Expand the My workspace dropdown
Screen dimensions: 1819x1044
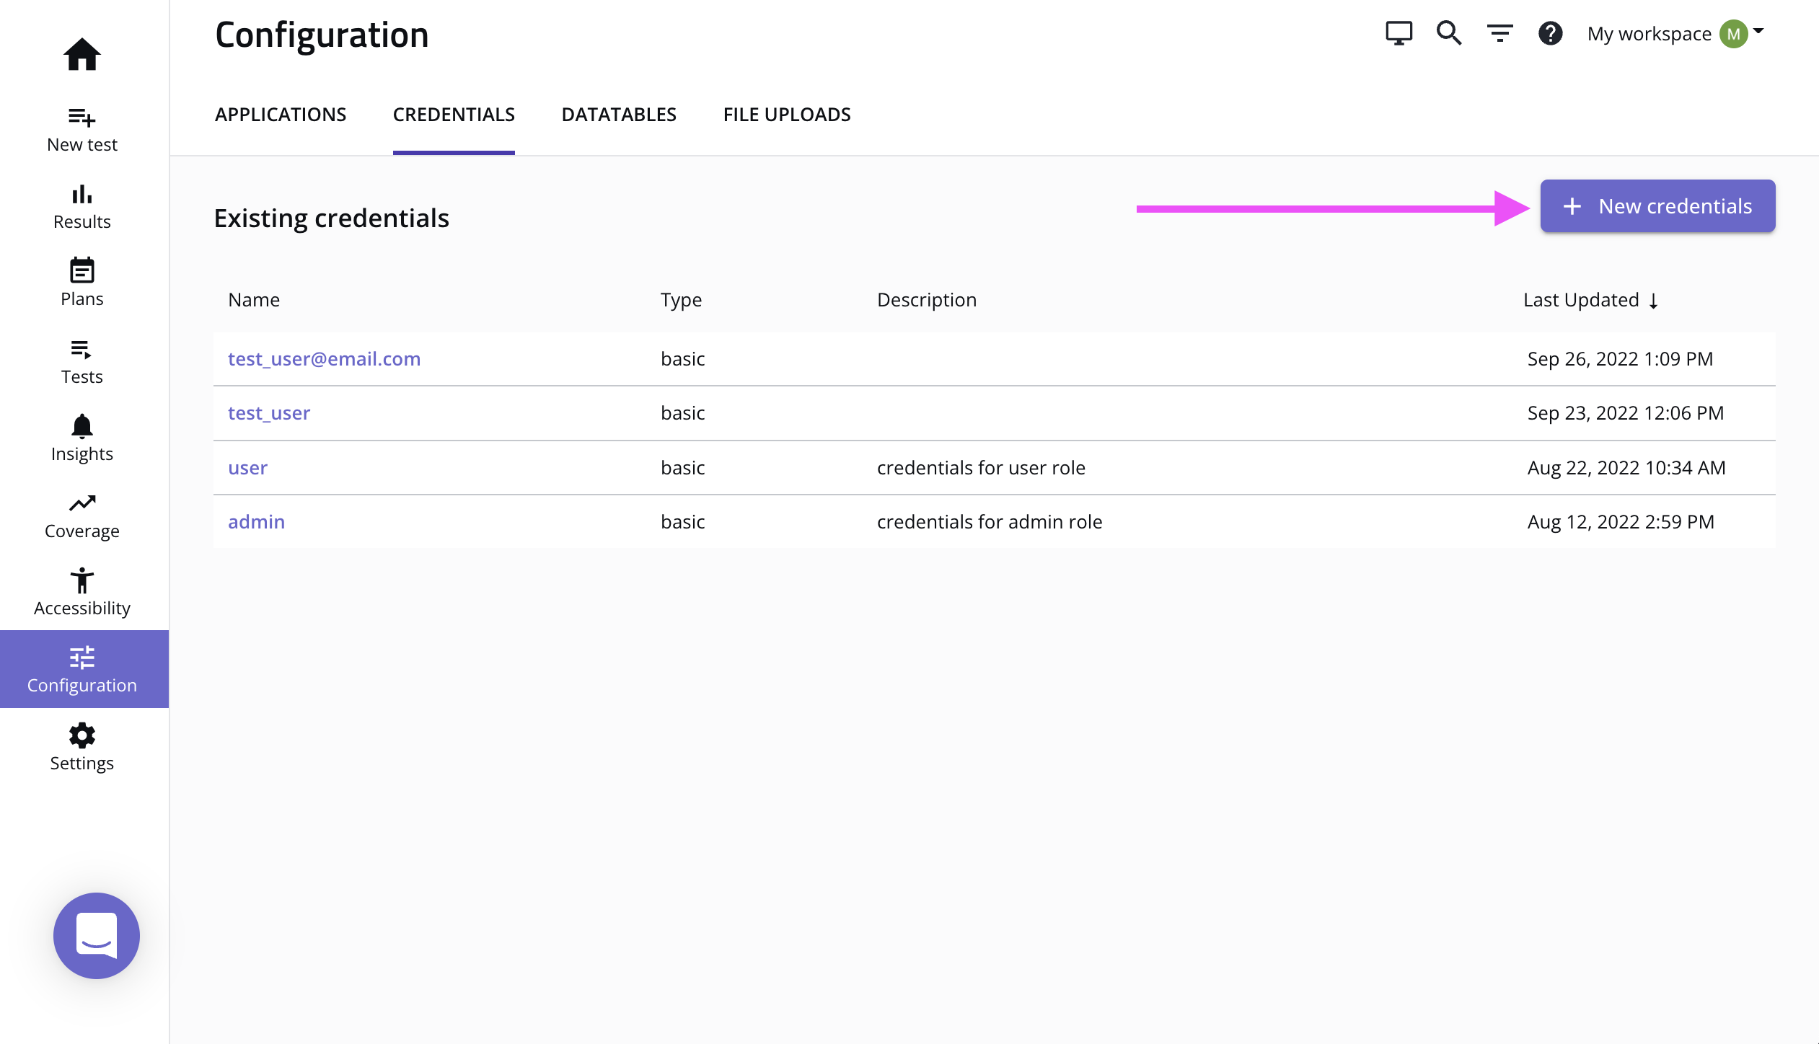(x=1675, y=33)
